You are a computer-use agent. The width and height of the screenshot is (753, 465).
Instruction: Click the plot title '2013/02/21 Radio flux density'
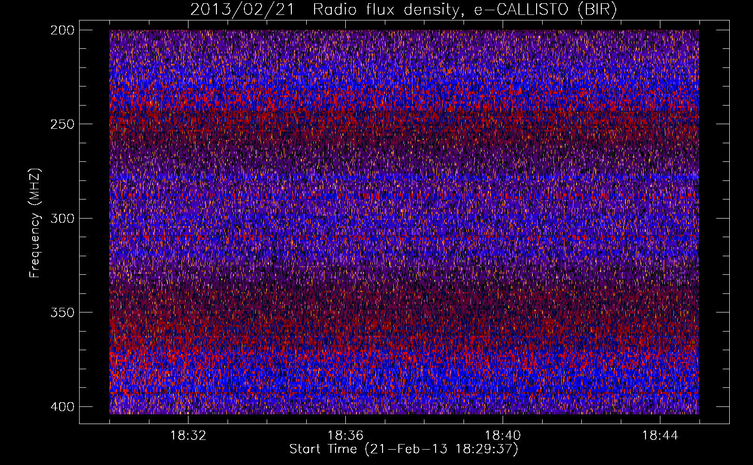point(403,10)
